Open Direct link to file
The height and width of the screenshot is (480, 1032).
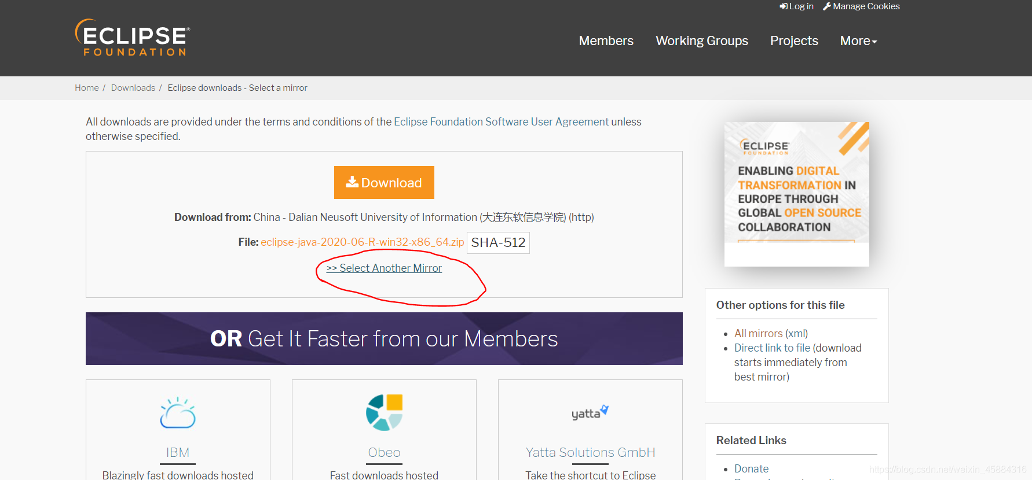pos(772,348)
